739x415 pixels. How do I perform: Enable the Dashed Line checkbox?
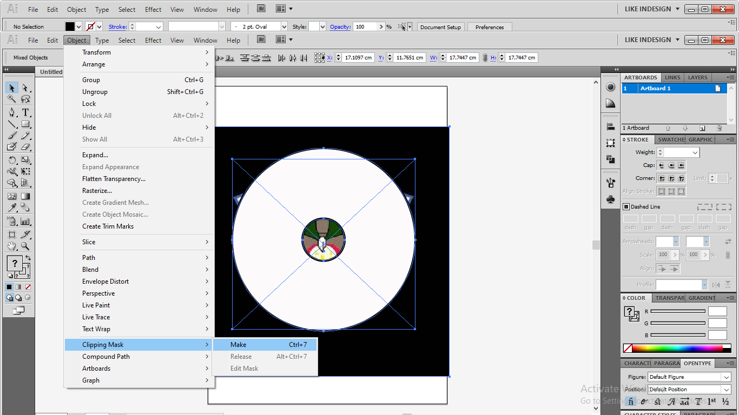626,206
